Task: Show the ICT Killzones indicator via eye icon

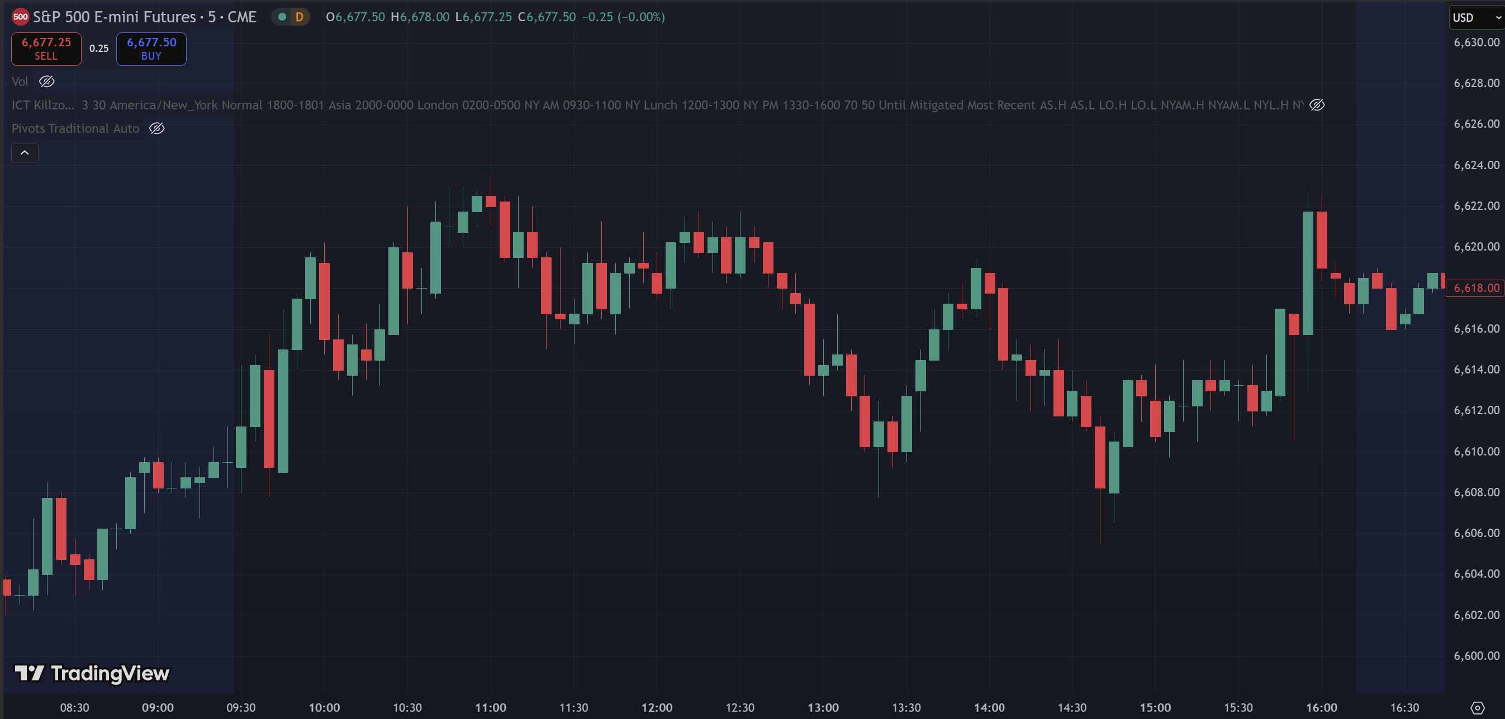Action: pos(1317,105)
